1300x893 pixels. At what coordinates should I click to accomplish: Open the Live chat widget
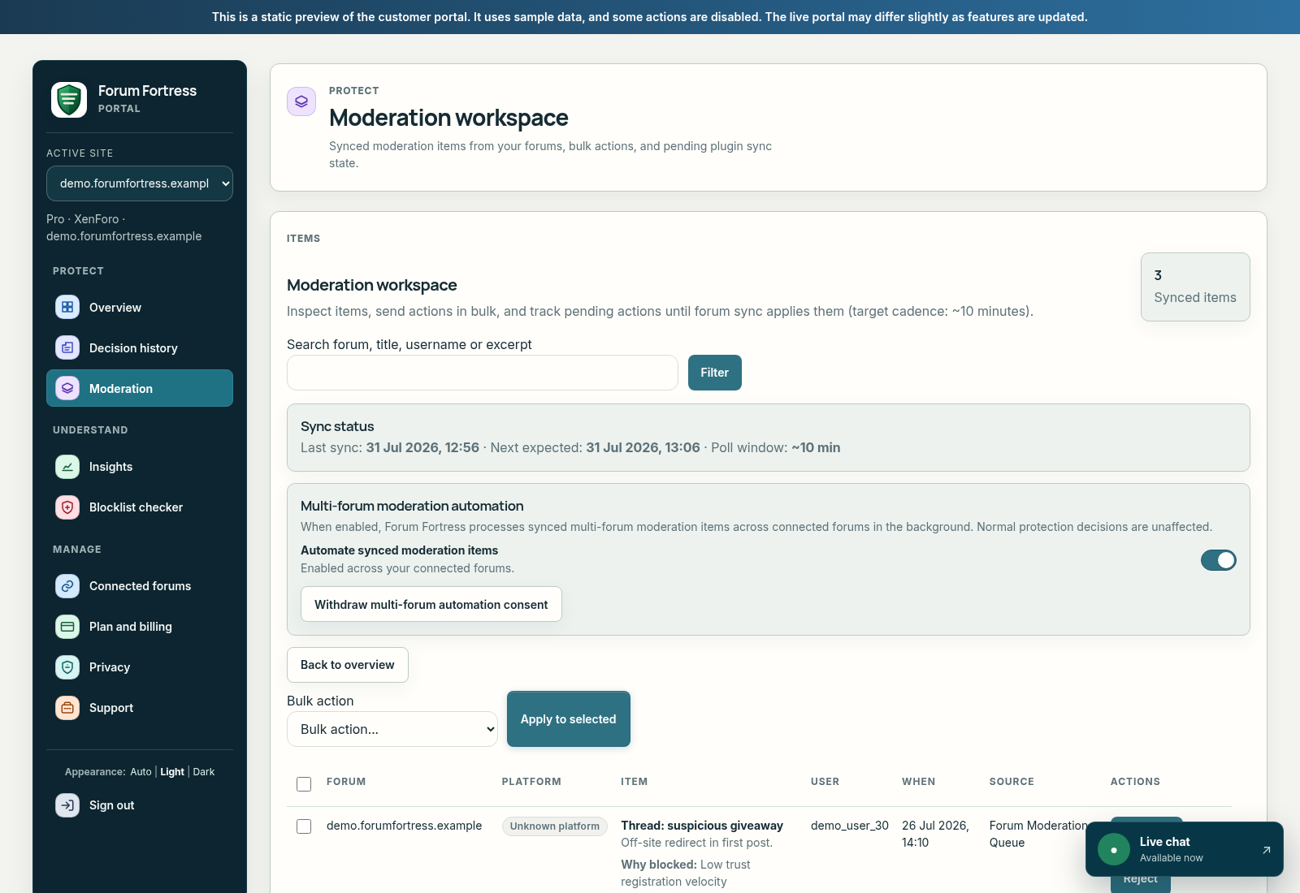pos(1185,849)
